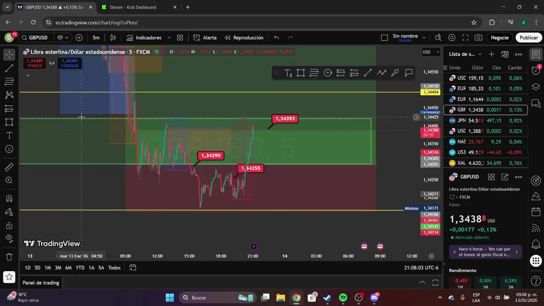Viewport: 544px width, 306px height.
Task: Click the Publicar button
Action: point(529,37)
